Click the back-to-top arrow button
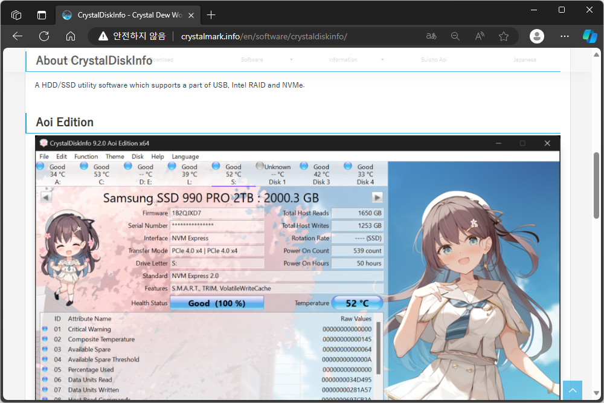The image size is (604, 403). (573, 390)
